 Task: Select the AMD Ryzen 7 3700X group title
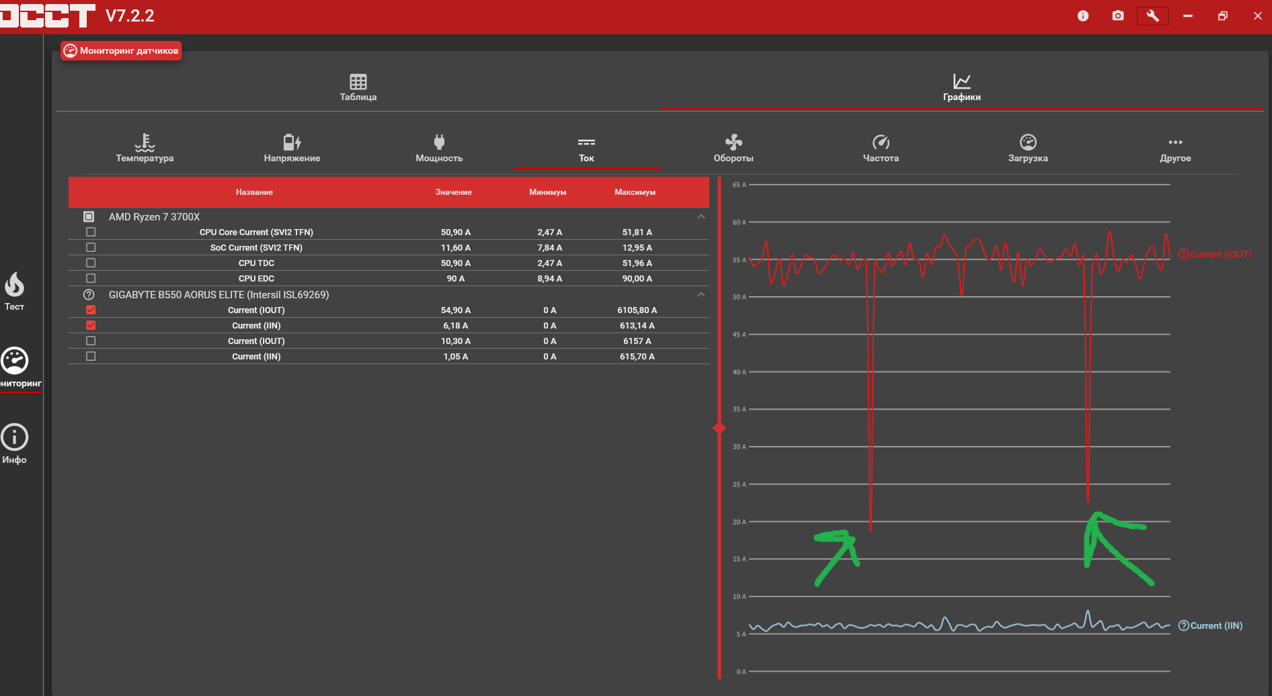point(154,217)
